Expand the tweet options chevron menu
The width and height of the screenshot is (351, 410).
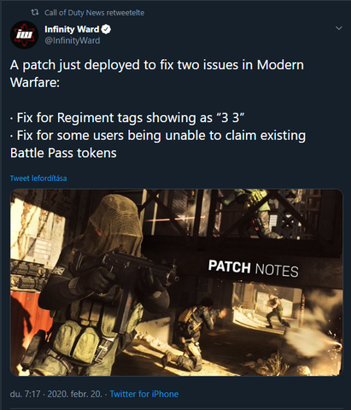pyautogui.click(x=339, y=28)
